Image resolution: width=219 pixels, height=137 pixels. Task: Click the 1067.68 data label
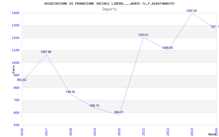click(46, 52)
